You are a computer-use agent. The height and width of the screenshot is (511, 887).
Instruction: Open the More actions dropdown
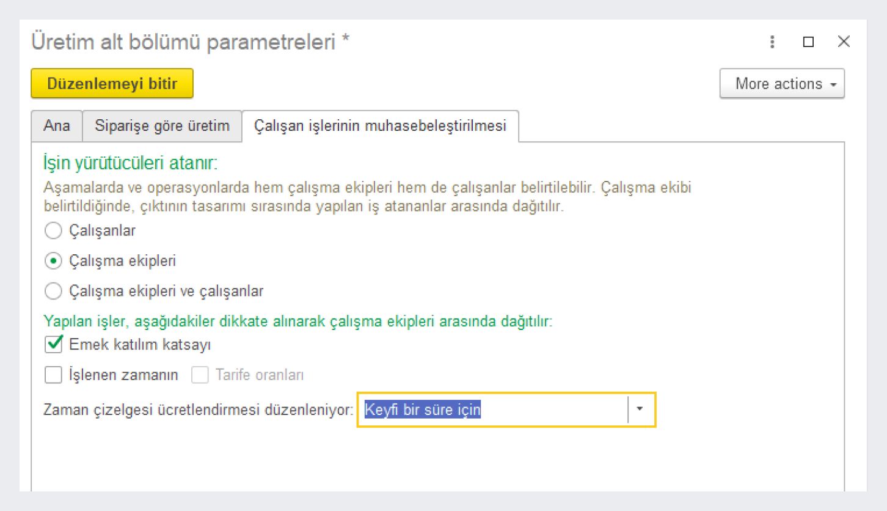(x=782, y=84)
